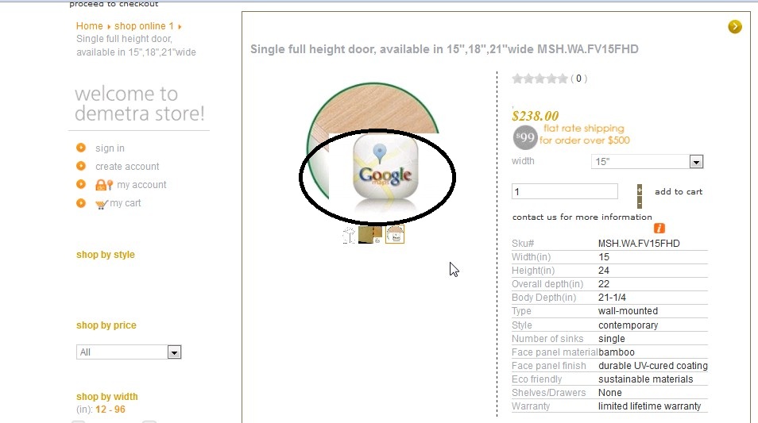This screenshot has height=423, width=758.
Task: Open the width 15" dropdown
Action: coord(647,162)
